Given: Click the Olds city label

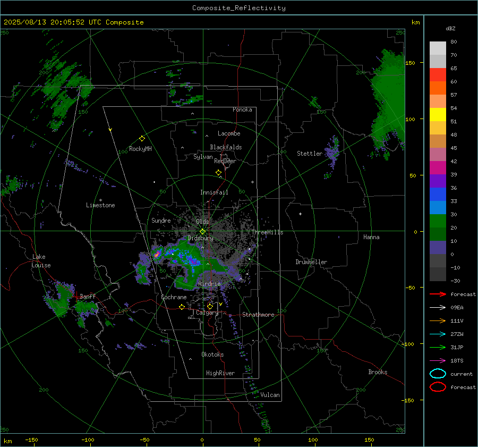Looking at the screenshot, I should pyautogui.click(x=202, y=222).
